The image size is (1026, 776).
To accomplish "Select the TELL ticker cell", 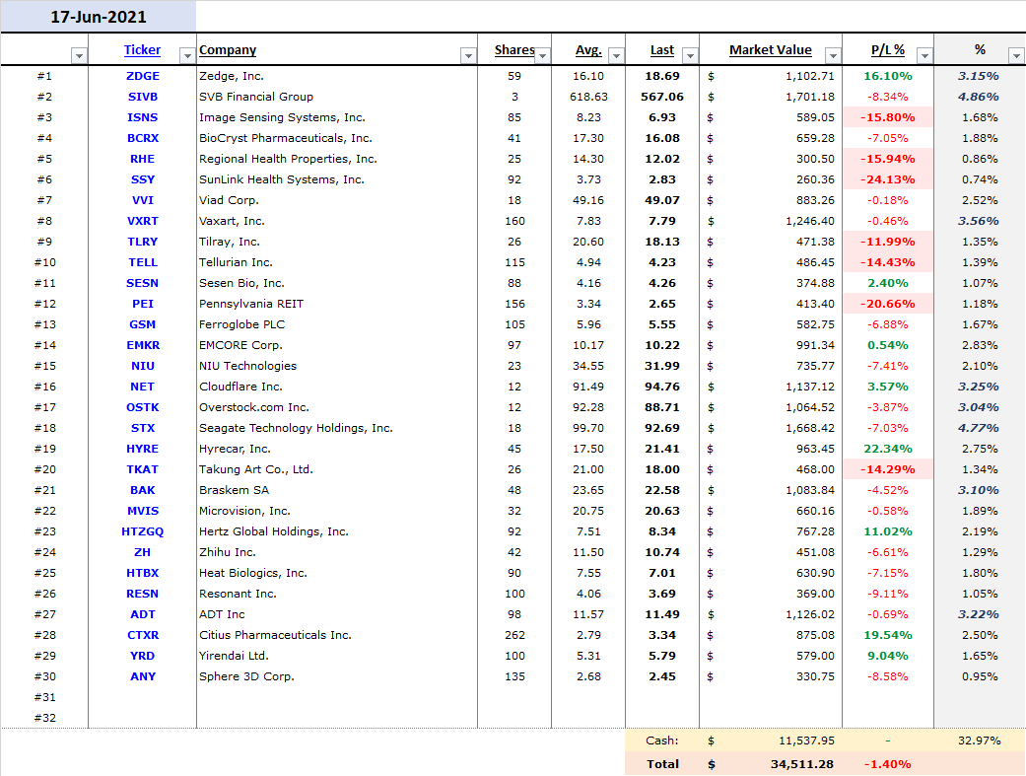I will point(143,262).
